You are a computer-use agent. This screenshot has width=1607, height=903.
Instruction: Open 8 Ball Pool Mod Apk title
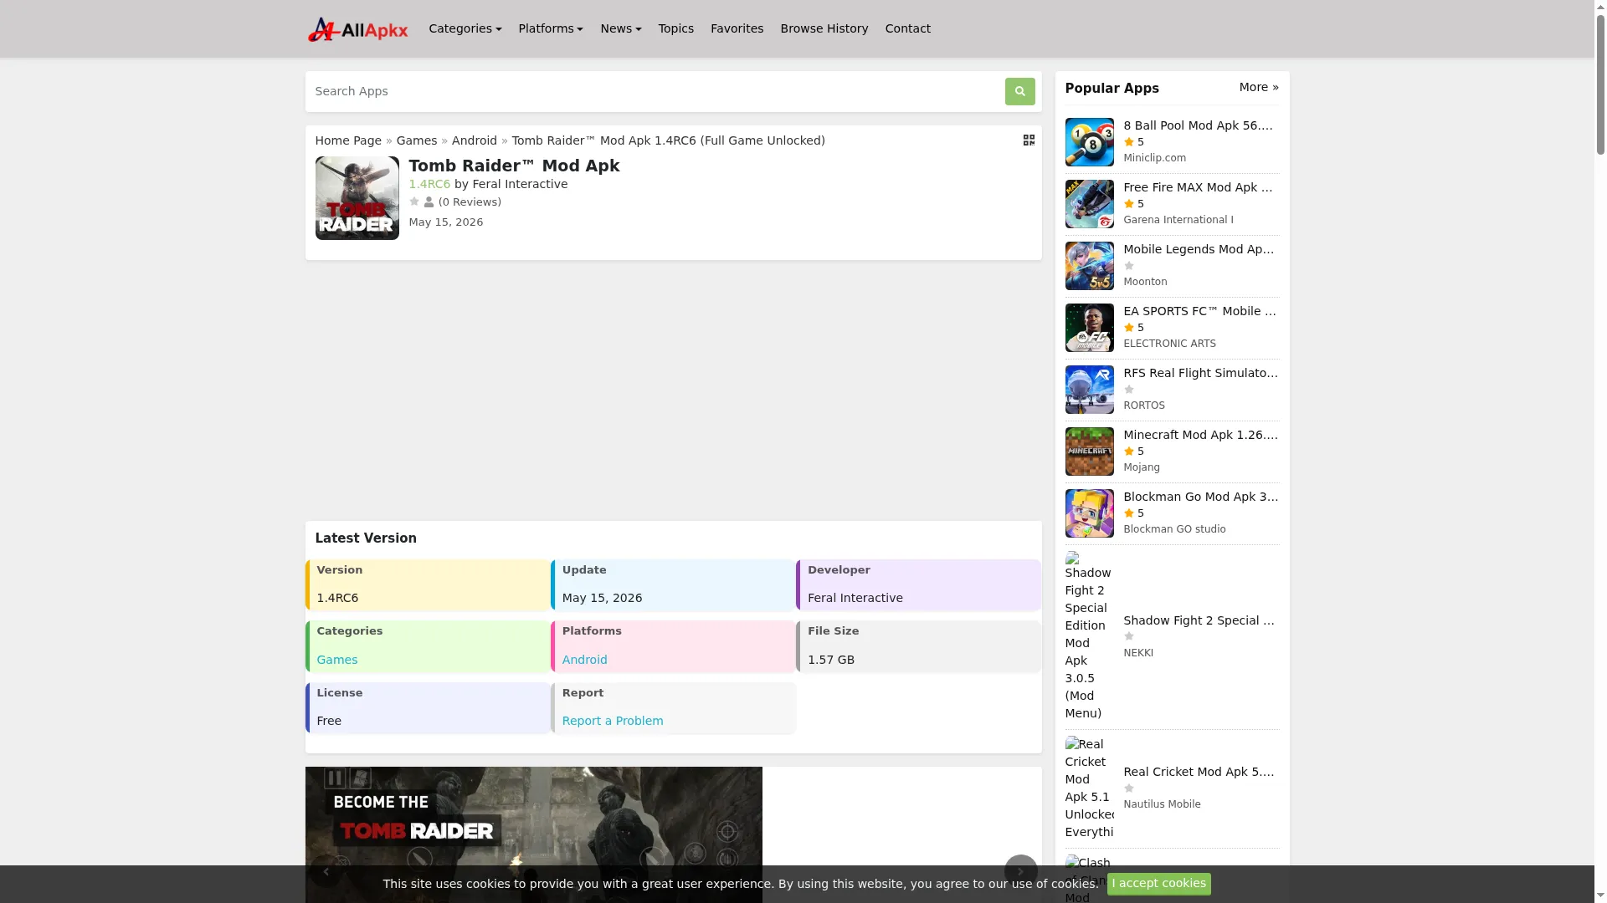click(1198, 125)
